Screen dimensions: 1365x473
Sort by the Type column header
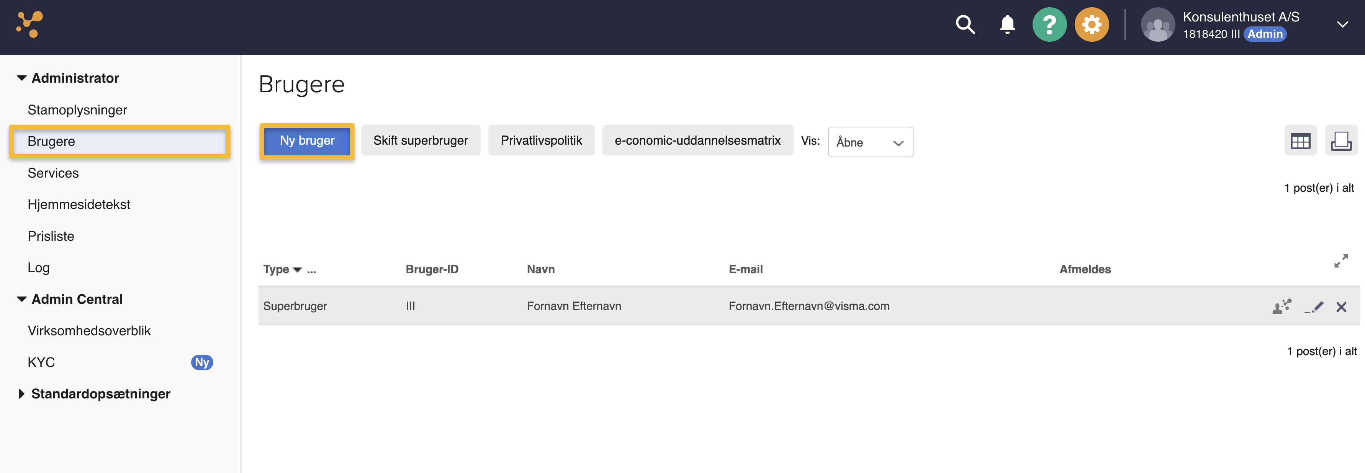click(x=276, y=269)
